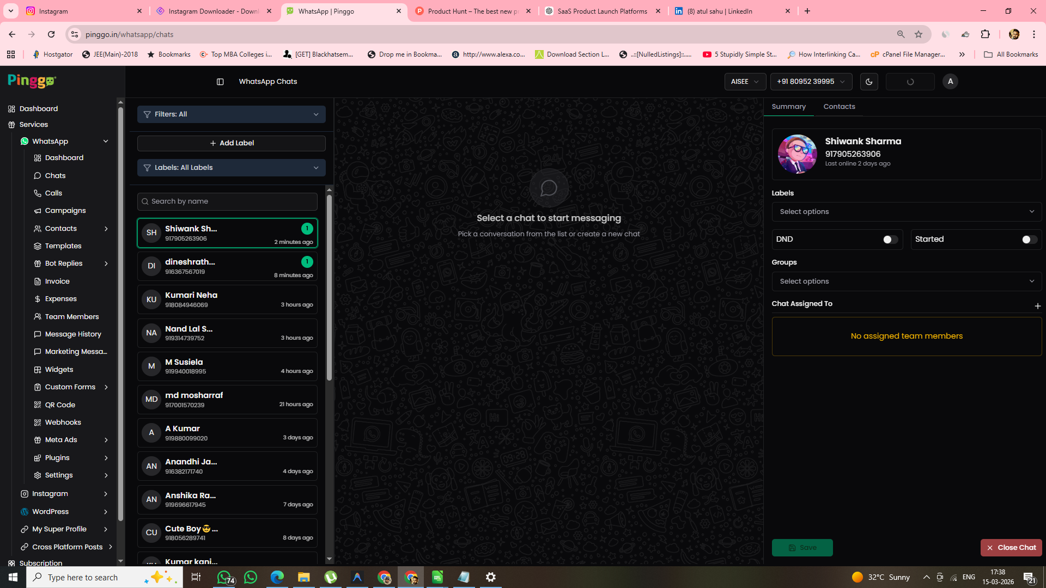Enable the DND toggle
This screenshot has width=1046, height=588.
[x=890, y=240]
